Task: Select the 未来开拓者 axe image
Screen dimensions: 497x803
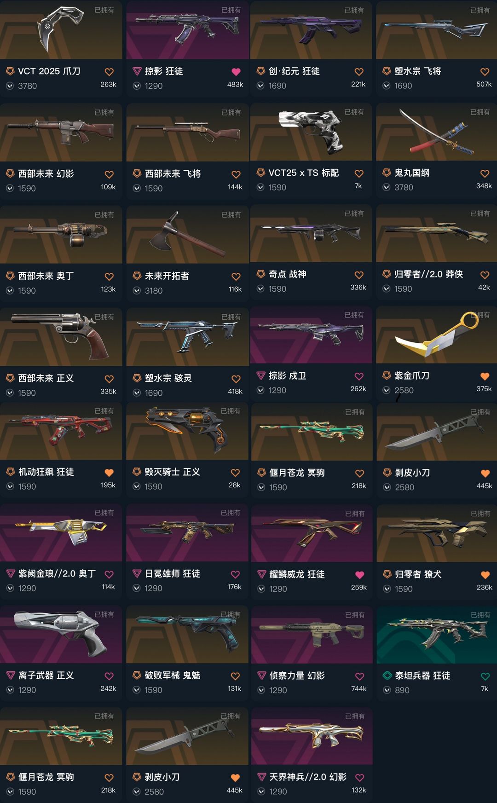Action: click(187, 235)
